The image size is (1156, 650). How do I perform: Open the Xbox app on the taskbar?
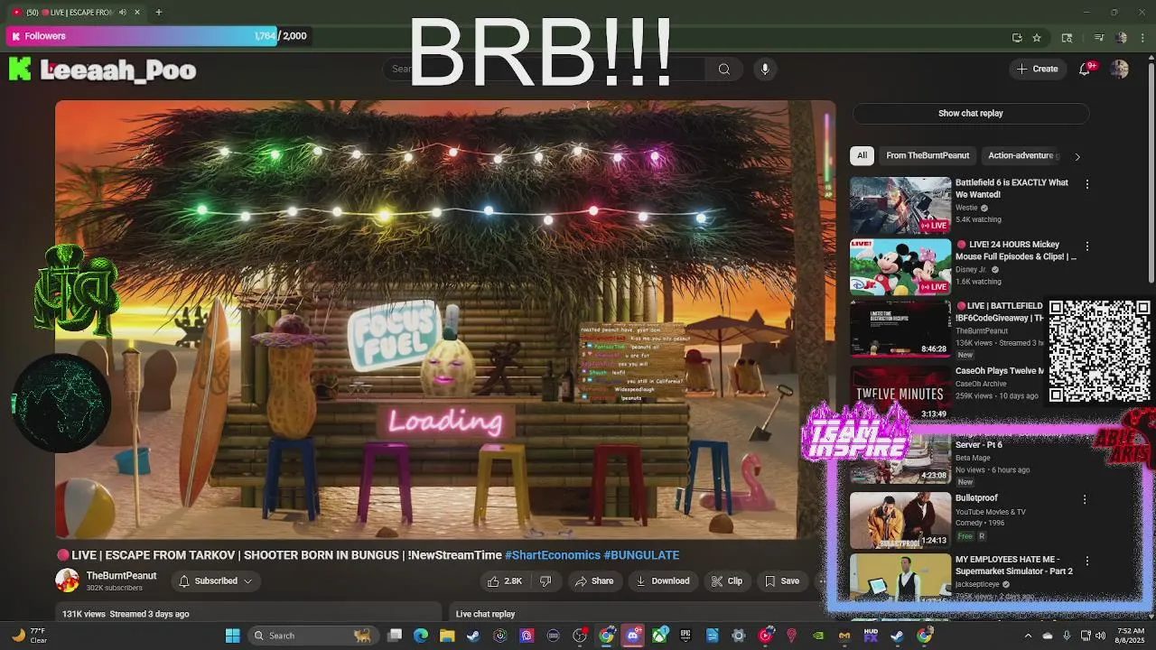point(659,636)
